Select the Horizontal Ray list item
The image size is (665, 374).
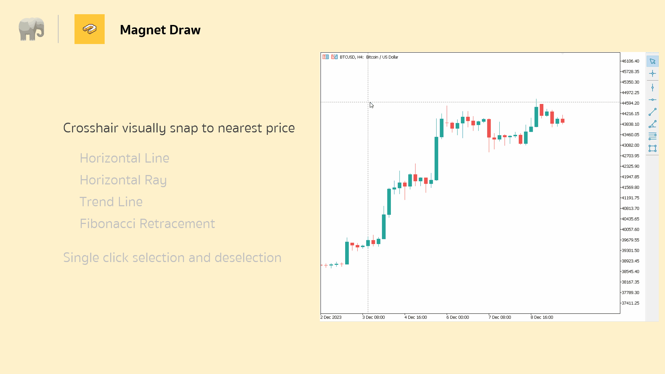(x=123, y=180)
